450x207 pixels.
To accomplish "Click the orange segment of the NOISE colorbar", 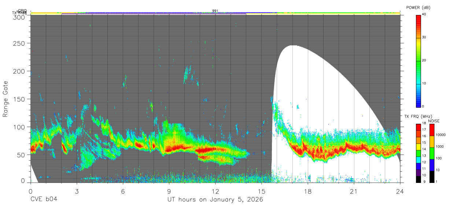I will click(x=432, y=142).
